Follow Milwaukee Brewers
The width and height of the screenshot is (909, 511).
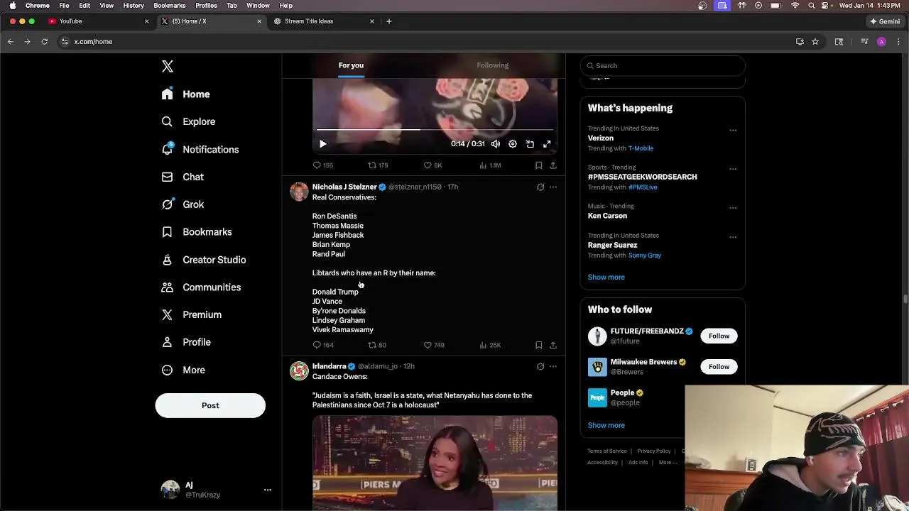tap(719, 366)
